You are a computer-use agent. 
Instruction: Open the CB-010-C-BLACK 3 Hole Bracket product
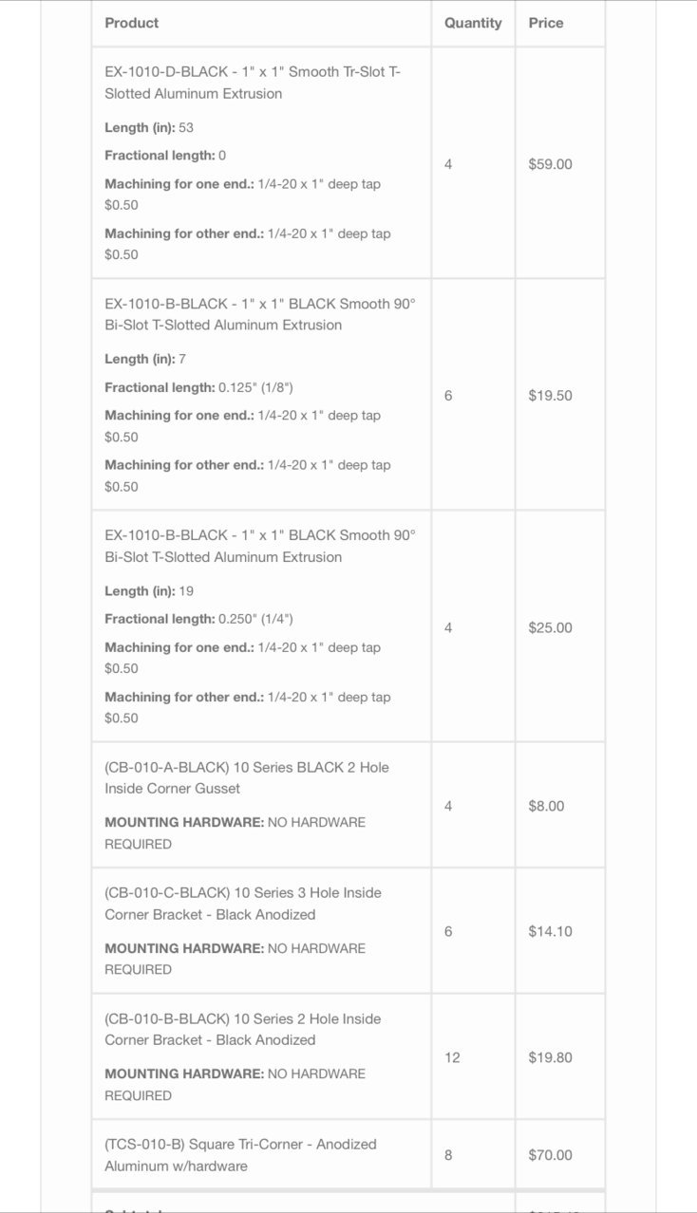point(243,904)
